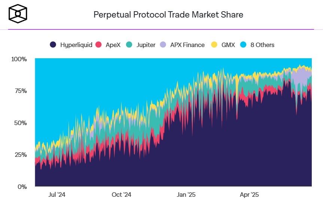
Task: Select the Jan '25 axis label
Action: (x=186, y=195)
